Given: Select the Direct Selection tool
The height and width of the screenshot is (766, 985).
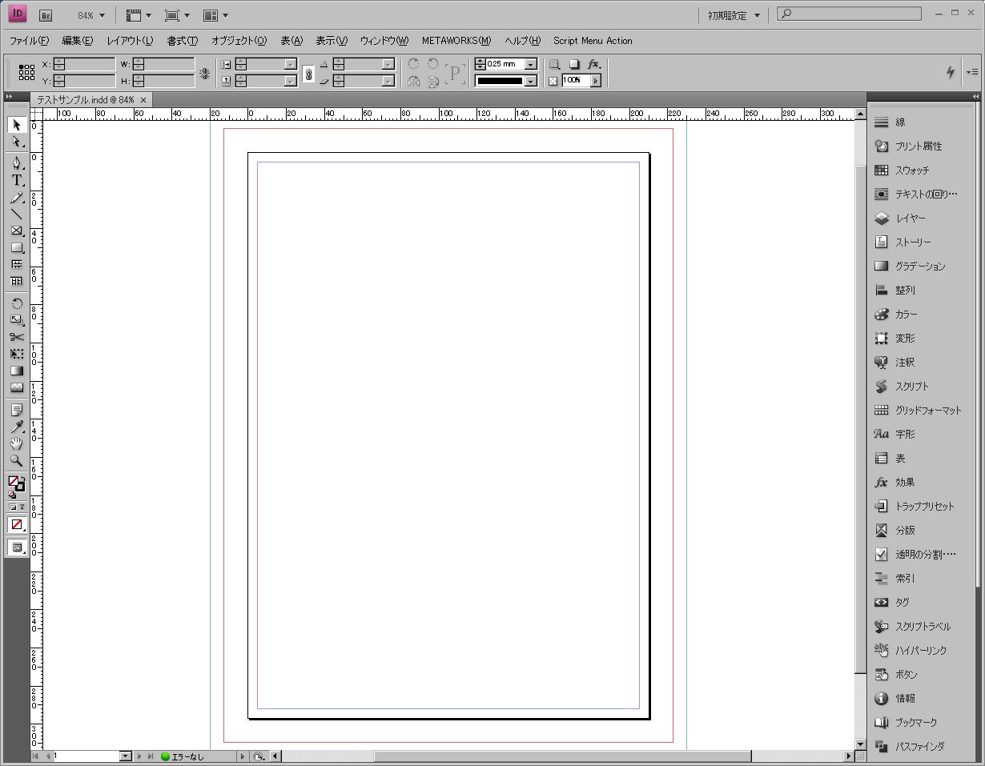Looking at the screenshot, I should click(17, 142).
